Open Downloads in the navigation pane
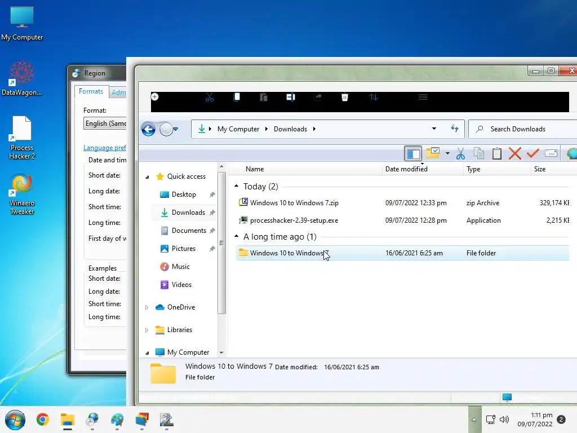This screenshot has height=433, width=577. (x=188, y=213)
